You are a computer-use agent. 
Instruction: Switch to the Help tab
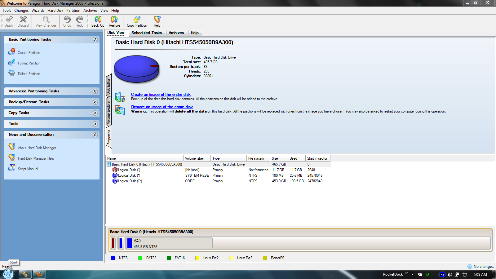195,33
